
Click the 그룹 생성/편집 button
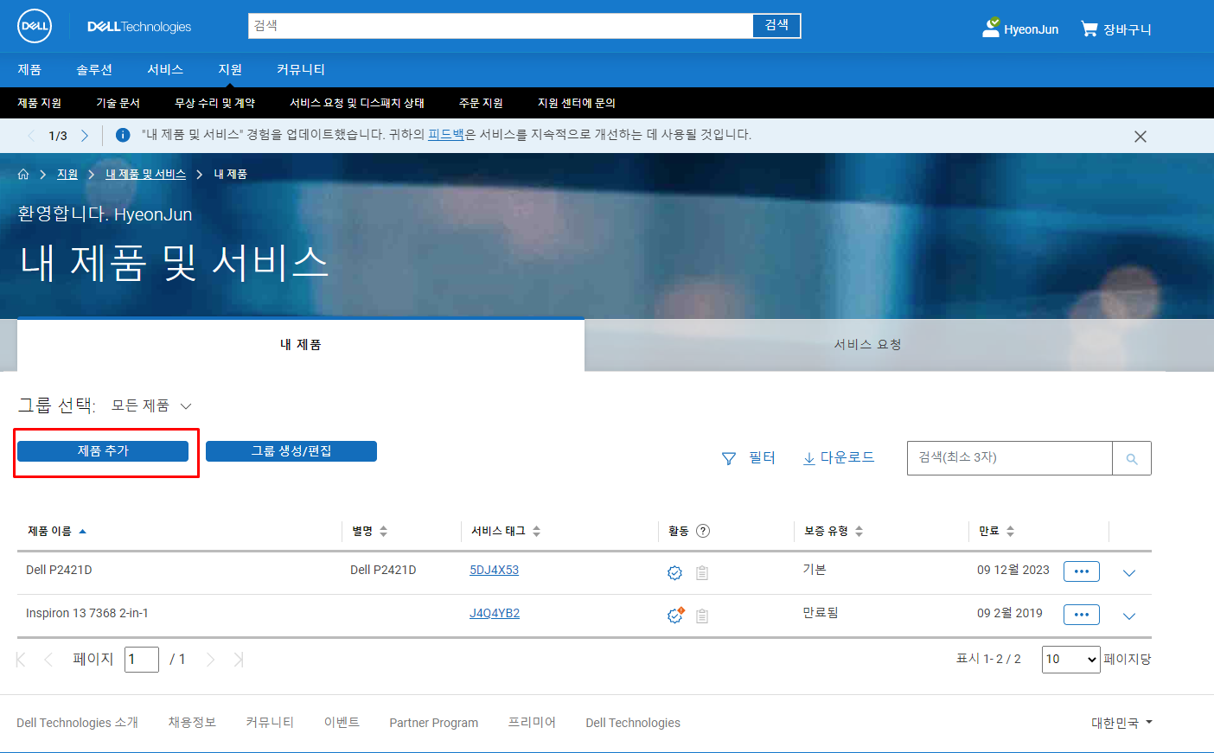pyautogui.click(x=291, y=451)
